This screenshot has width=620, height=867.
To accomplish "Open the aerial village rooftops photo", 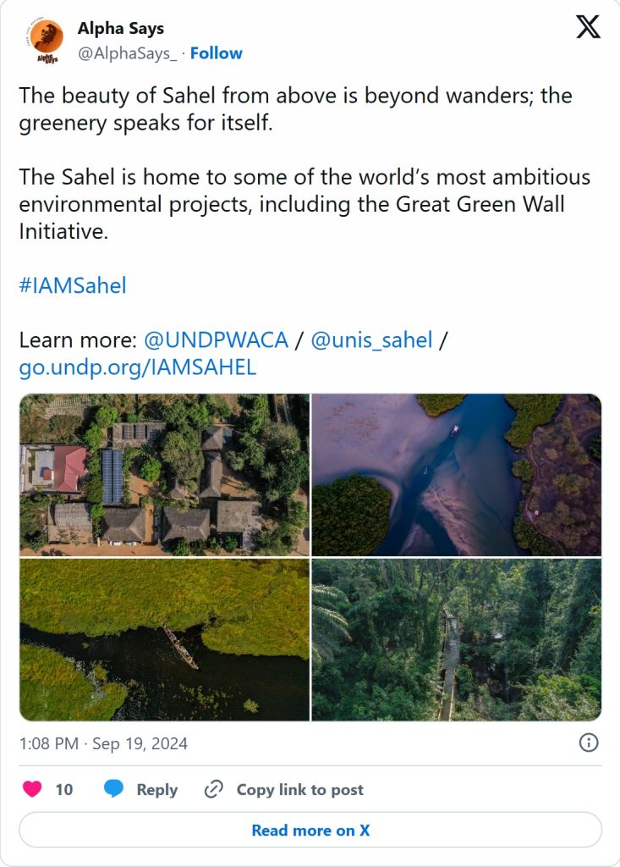I will click(165, 475).
